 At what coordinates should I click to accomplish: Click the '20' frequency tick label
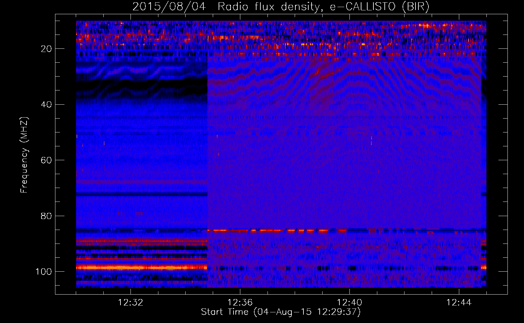pos(47,49)
